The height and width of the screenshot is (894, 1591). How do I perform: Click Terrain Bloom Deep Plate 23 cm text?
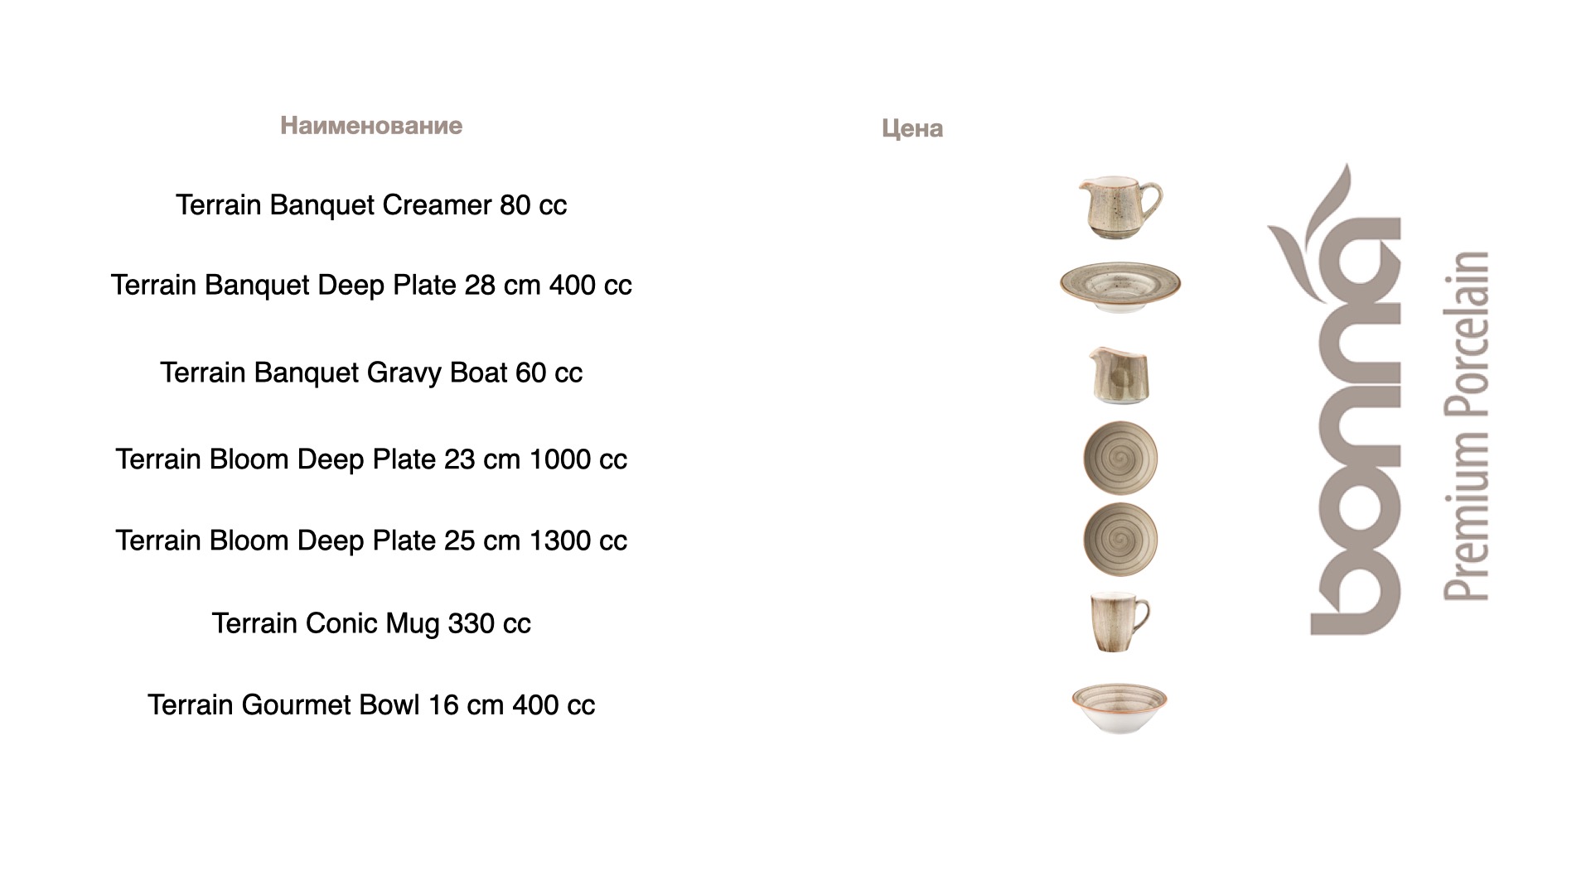317,459
